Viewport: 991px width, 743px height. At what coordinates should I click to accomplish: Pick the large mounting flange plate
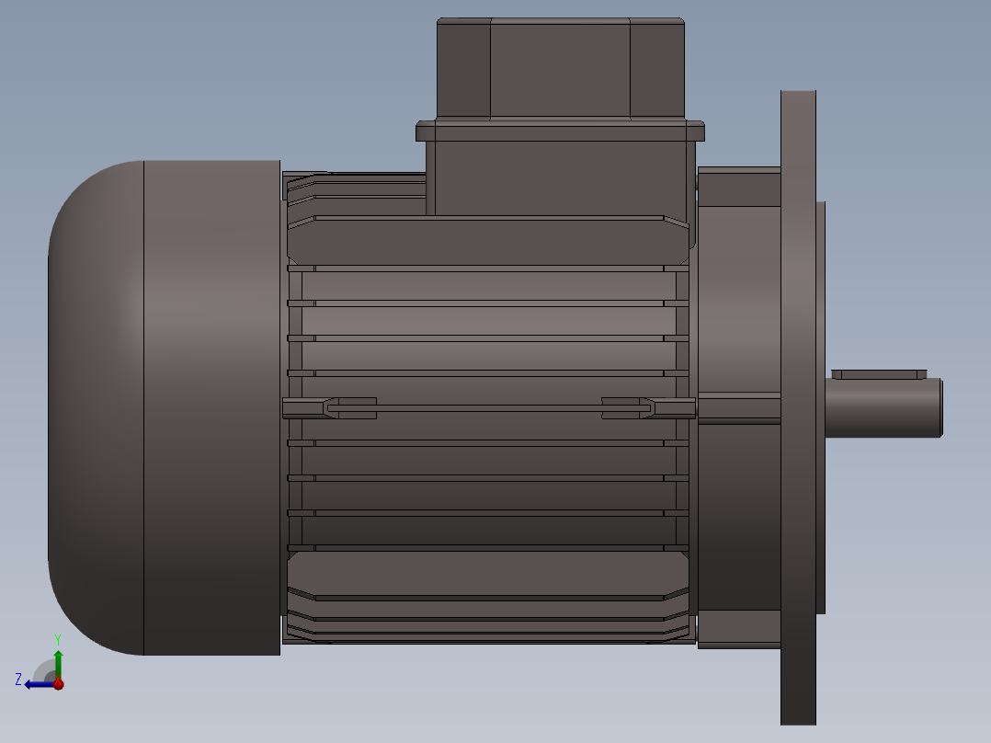tap(798, 408)
